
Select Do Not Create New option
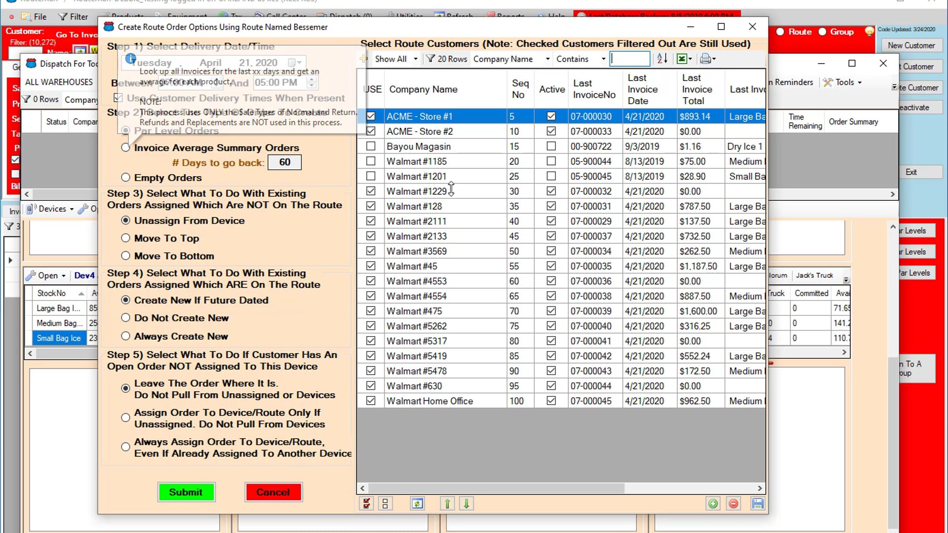pyautogui.click(x=125, y=318)
